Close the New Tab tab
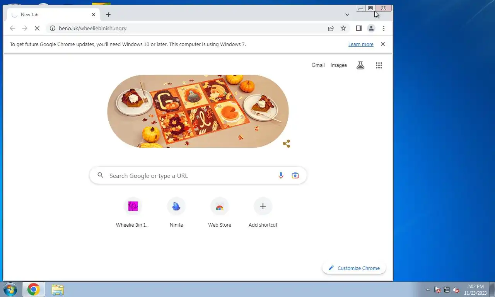495x297 pixels. pyautogui.click(x=94, y=15)
